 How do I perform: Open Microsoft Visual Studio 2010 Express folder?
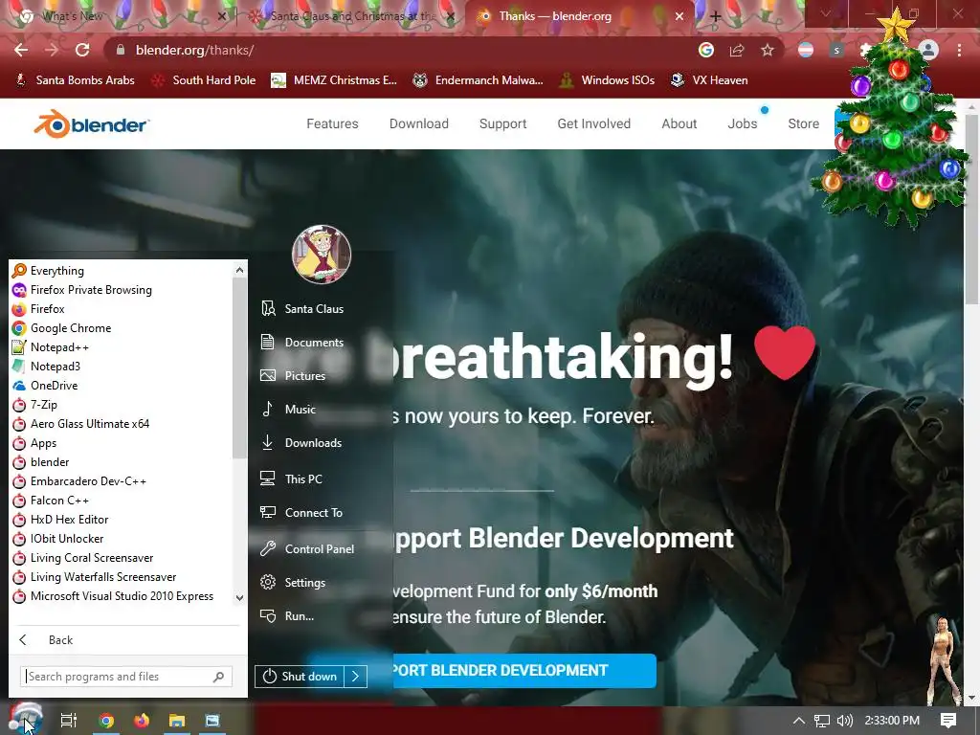pos(122,596)
